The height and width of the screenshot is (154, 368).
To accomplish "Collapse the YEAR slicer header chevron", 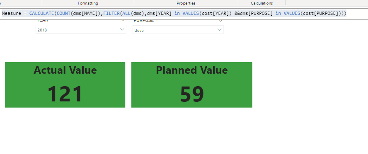I will [x=123, y=21].
